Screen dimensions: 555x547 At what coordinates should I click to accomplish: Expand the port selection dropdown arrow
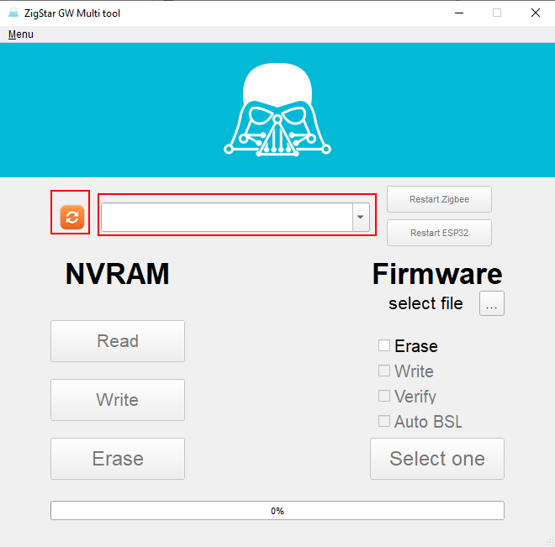click(x=361, y=217)
